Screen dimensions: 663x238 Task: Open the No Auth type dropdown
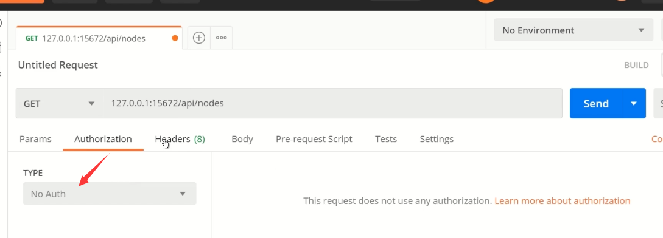coord(110,194)
